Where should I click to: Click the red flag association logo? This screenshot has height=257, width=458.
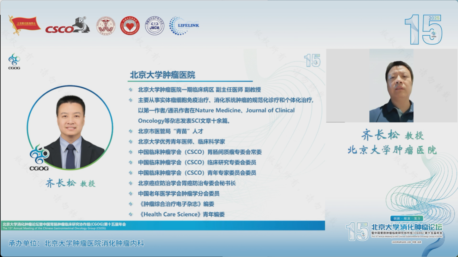pyautogui.click(x=24, y=25)
